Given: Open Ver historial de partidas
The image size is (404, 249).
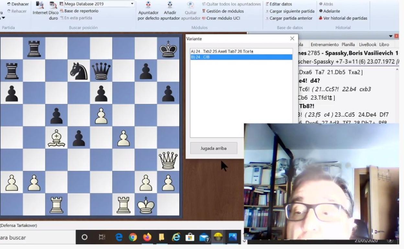Looking at the screenshot, I should tap(345, 18).
